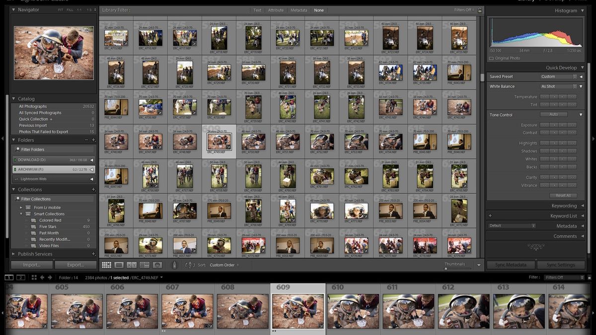This screenshot has height=335, width=596.
Task: Click main window display button 1
Action: click(x=9, y=277)
